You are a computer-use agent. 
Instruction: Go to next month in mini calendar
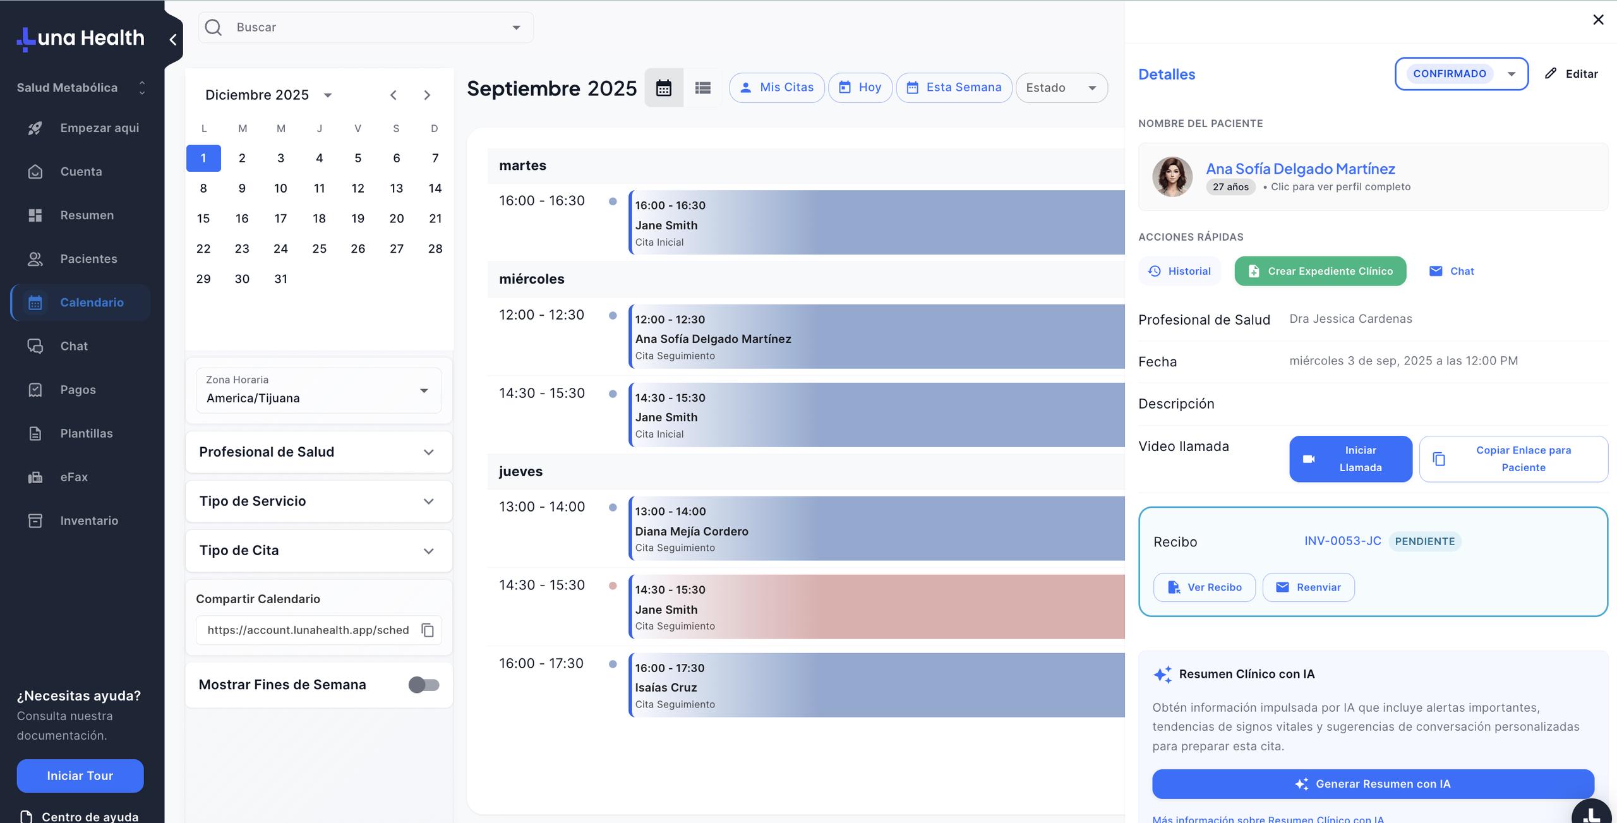coord(427,95)
